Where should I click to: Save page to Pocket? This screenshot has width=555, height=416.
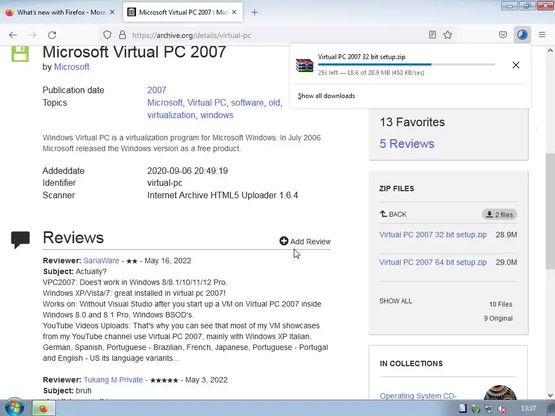pyautogui.click(x=503, y=35)
